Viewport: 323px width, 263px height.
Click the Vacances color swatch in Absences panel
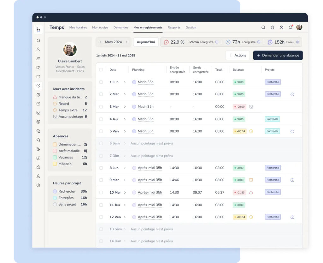pos(55,157)
